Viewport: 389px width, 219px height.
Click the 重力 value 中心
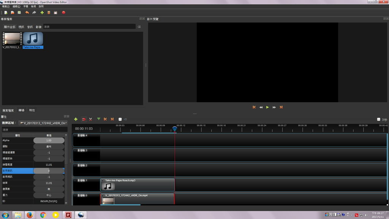(49, 195)
